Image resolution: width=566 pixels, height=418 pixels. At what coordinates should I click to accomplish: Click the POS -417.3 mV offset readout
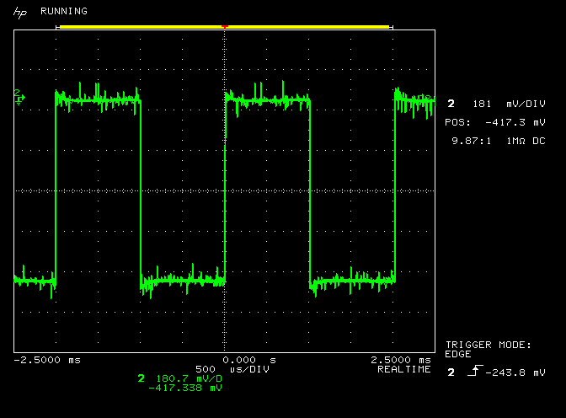[x=495, y=122]
